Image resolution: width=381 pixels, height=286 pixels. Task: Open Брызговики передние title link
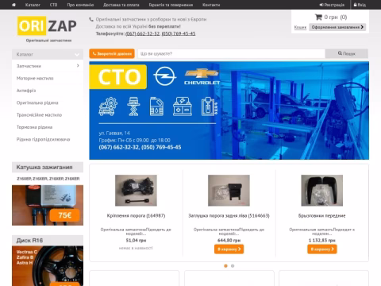click(x=322, y=216)
